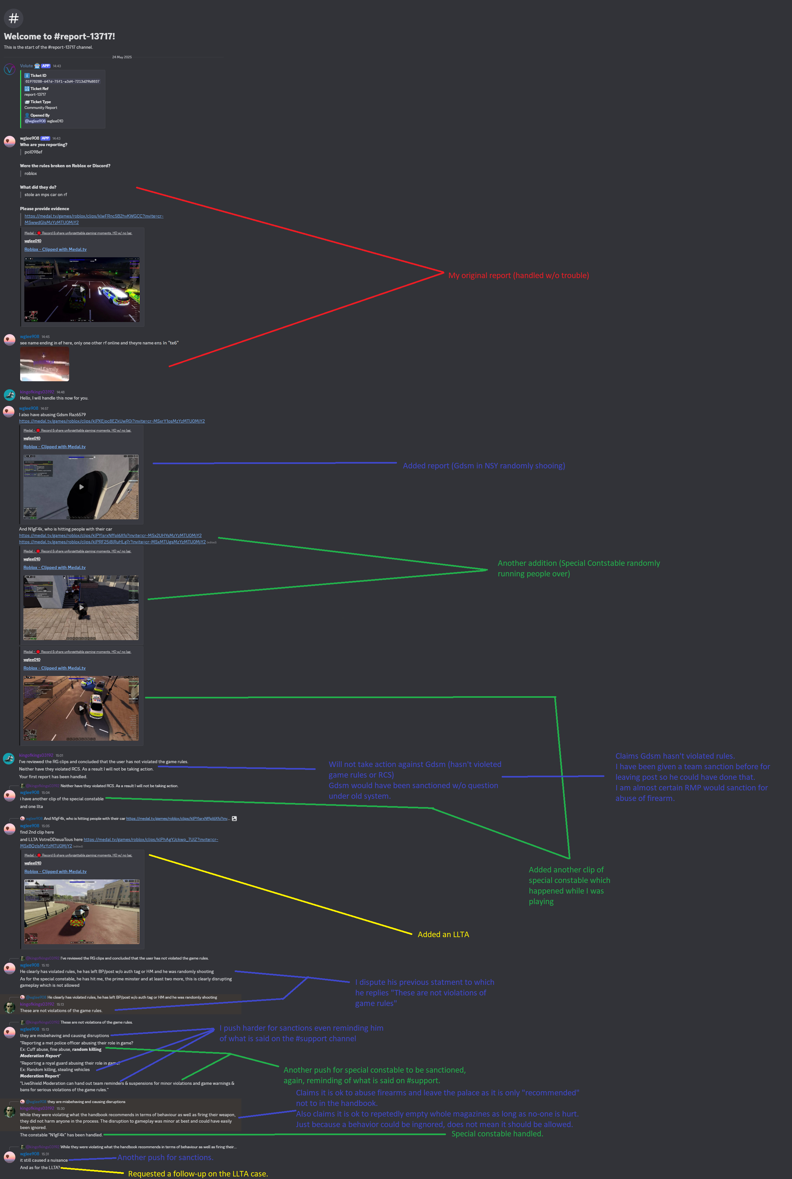792x1179 pixels.
Task: Open 'Roblox - Clipped with Medal.tv' first embed title
Action: coord(55,249)
